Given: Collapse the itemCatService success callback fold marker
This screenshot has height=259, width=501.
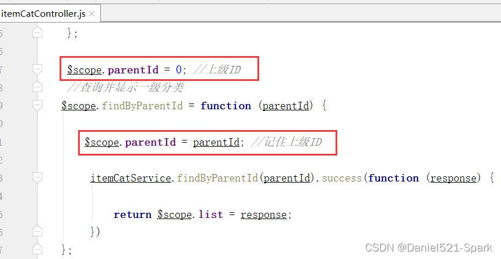Looking at the screenshot, I should [38, 177].
